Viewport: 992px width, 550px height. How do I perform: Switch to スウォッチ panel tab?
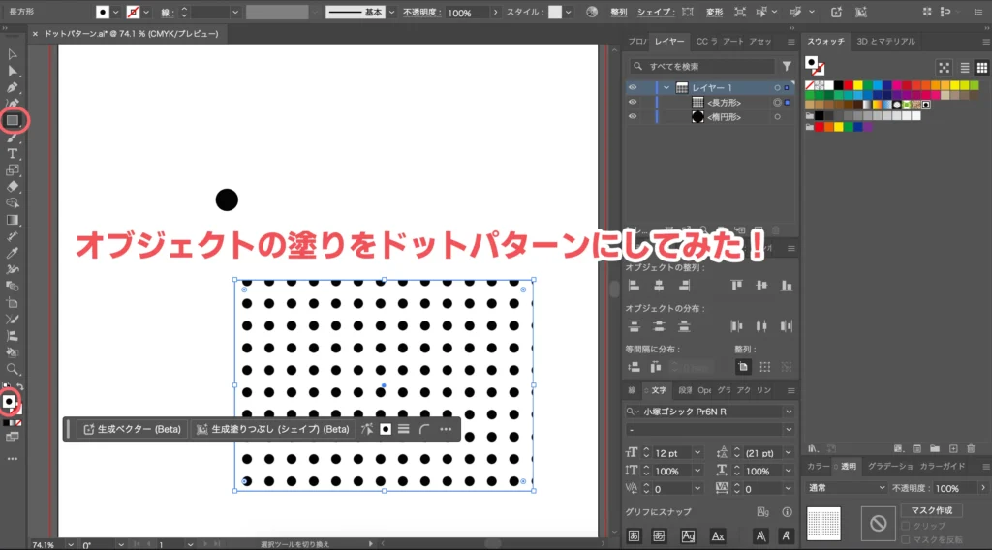825,41
